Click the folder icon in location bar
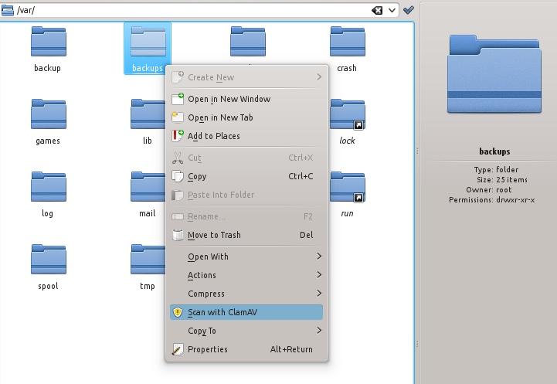Image resolution: width=557 pixels, height=384 pixels. pyautogui.click(x=8, y=10)
